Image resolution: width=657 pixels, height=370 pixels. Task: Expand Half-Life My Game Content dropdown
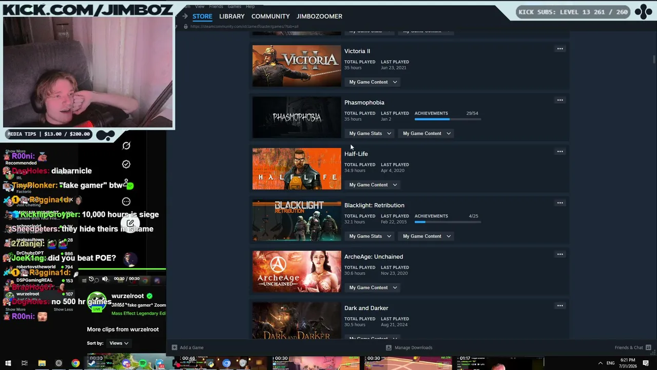(373, 184)
